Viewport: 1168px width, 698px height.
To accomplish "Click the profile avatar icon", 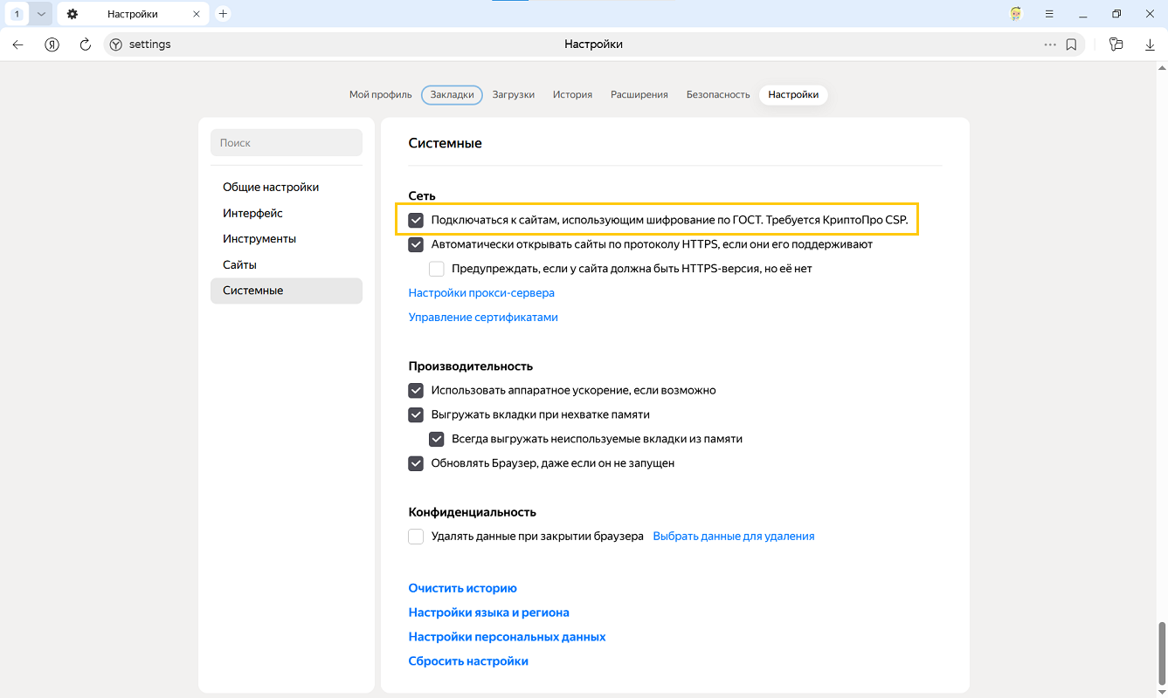I will pos(1016,14).
